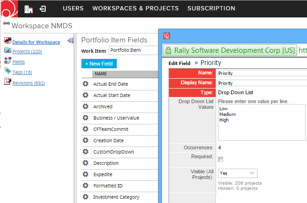Collapse the left sidebar panel arrow

pos(71,41)
